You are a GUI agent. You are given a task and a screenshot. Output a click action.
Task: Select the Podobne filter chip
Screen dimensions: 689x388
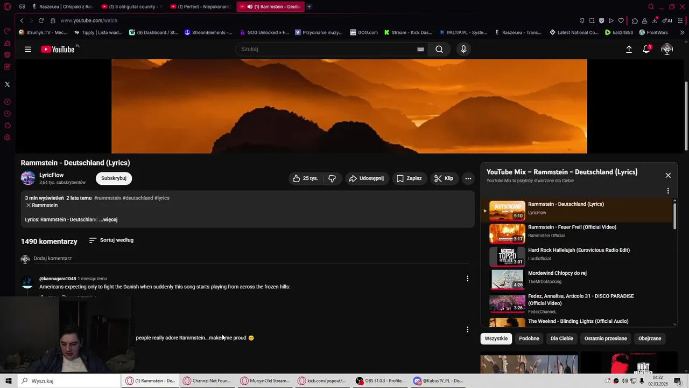(529, 338)
